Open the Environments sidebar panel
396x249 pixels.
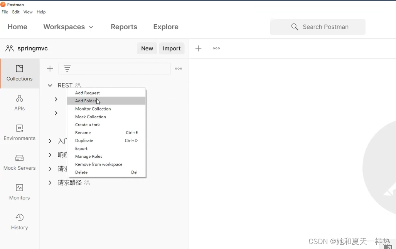point(19,133)
